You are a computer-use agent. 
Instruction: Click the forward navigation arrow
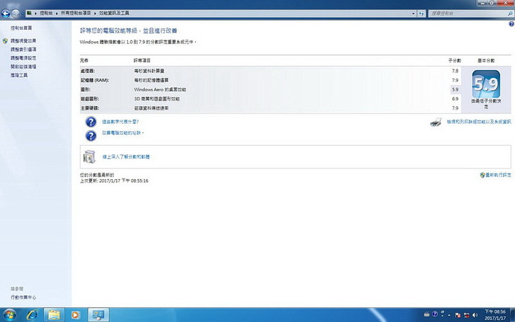tap(15, 13)
